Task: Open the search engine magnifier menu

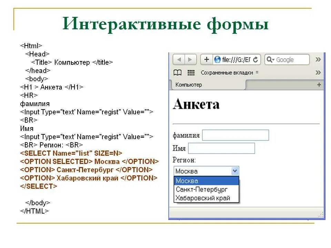Action: (270, 60)
